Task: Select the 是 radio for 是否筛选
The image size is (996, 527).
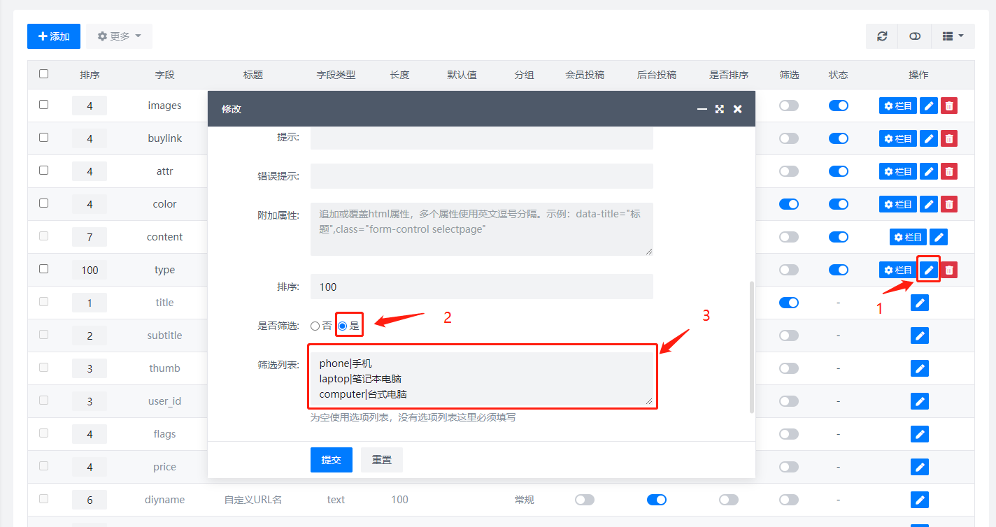Action: pyautogui.click(x=343, y=326)
